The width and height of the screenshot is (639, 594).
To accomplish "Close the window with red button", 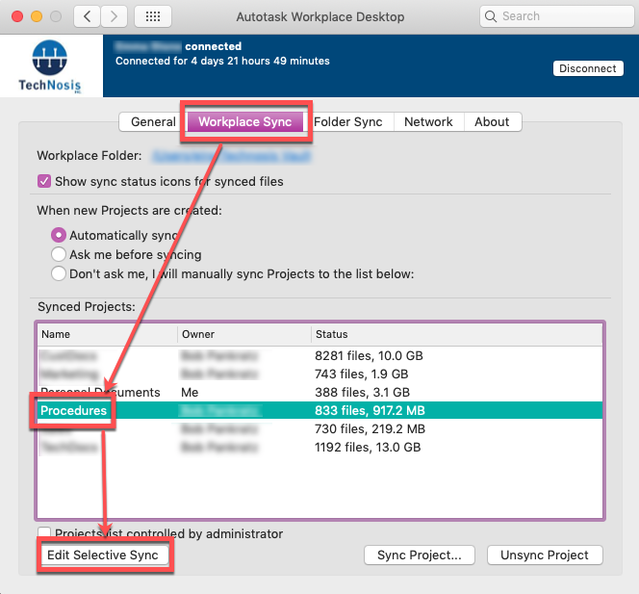I will pyautogui.click(x=17, y=16).
